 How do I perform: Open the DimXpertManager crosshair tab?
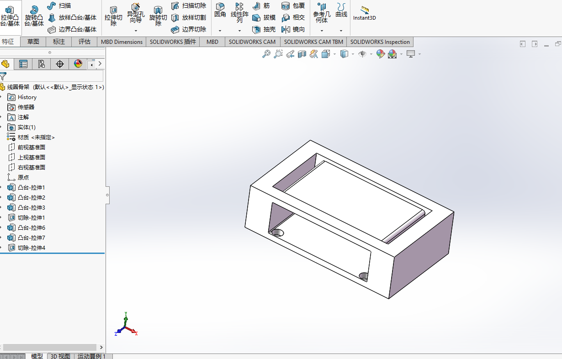60,64
